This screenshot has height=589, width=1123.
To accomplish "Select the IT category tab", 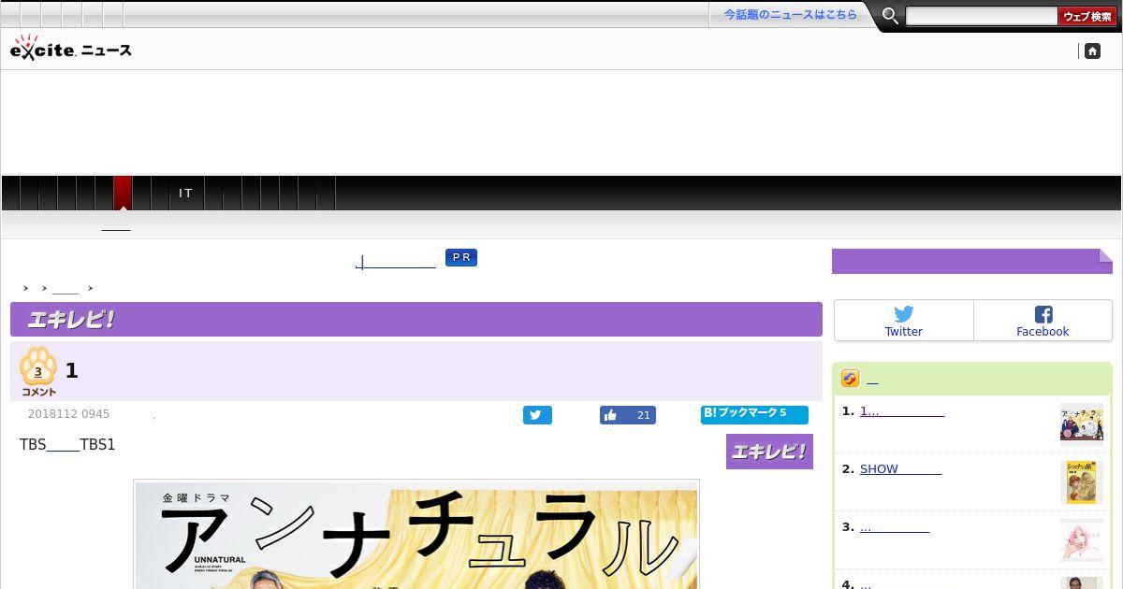I will click(x=186, y=194).
